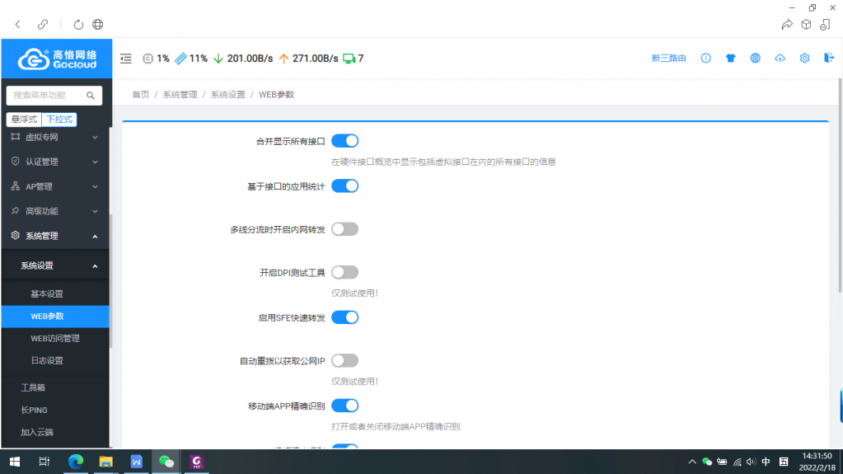This screenshot has width=843, height=474.
Task: Open 加入云端 menu item
Action: 55,432
